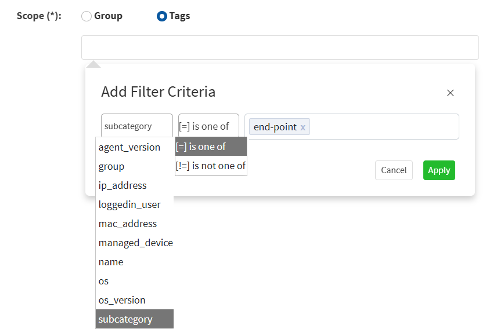Remove the end-point tag chip

(x=303, y=127)
